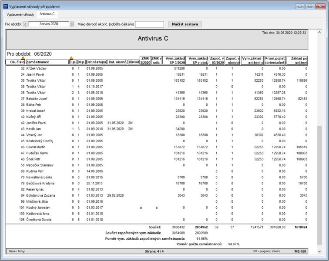Select employee Kučný Jiří
Image resolution: width=329 pixels, height=261 pixels.
click(34, 117)
